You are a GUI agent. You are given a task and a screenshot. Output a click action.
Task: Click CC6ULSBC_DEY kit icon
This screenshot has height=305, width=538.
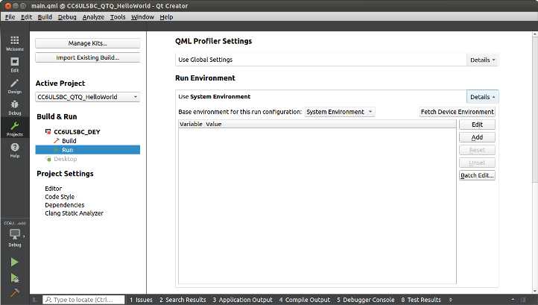pos(48,131)
